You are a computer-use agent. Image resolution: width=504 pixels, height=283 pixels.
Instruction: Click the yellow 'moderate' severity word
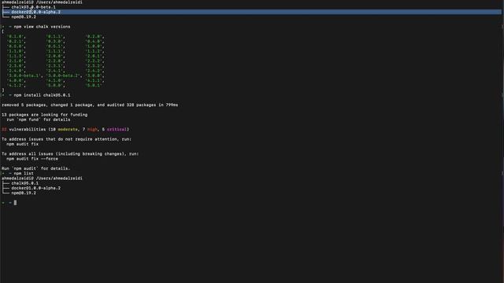click(x=68, y=130)
